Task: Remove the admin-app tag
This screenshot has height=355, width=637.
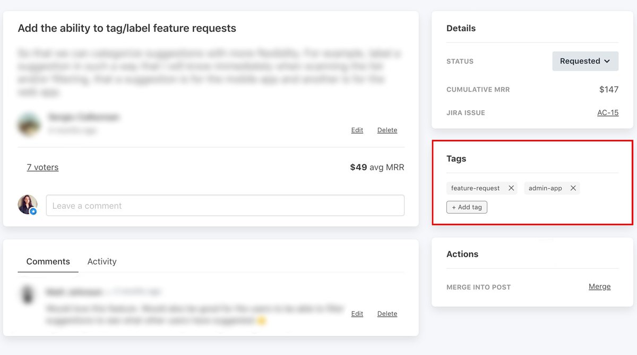Action: [573, 188]
